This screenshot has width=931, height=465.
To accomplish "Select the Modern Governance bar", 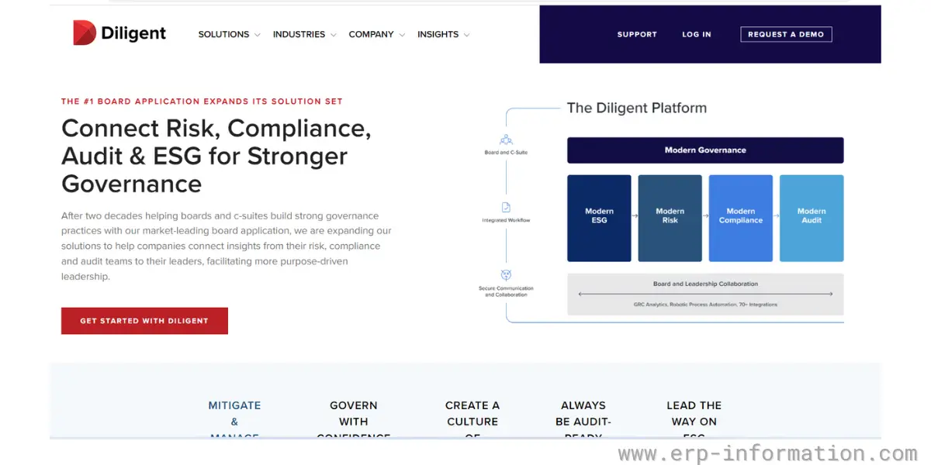I will [x=705, y=150].
